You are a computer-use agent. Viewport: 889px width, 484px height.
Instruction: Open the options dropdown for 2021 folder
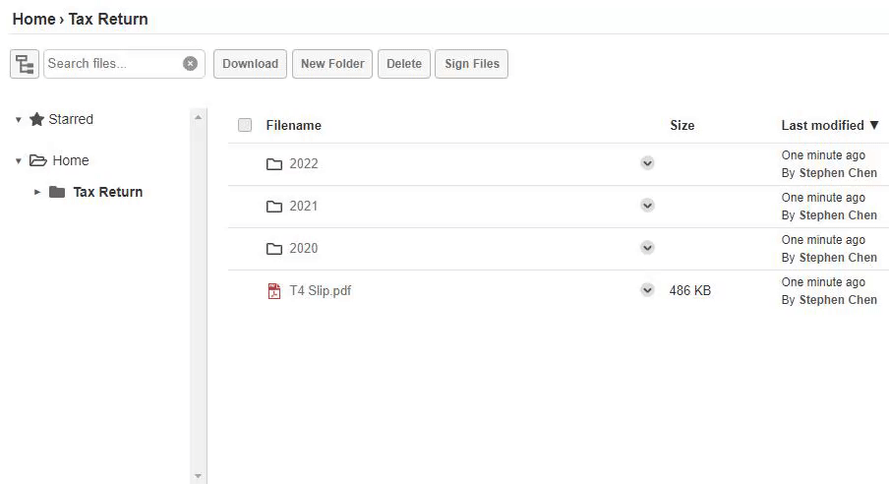pyautogui.click(x=647, y=206)
